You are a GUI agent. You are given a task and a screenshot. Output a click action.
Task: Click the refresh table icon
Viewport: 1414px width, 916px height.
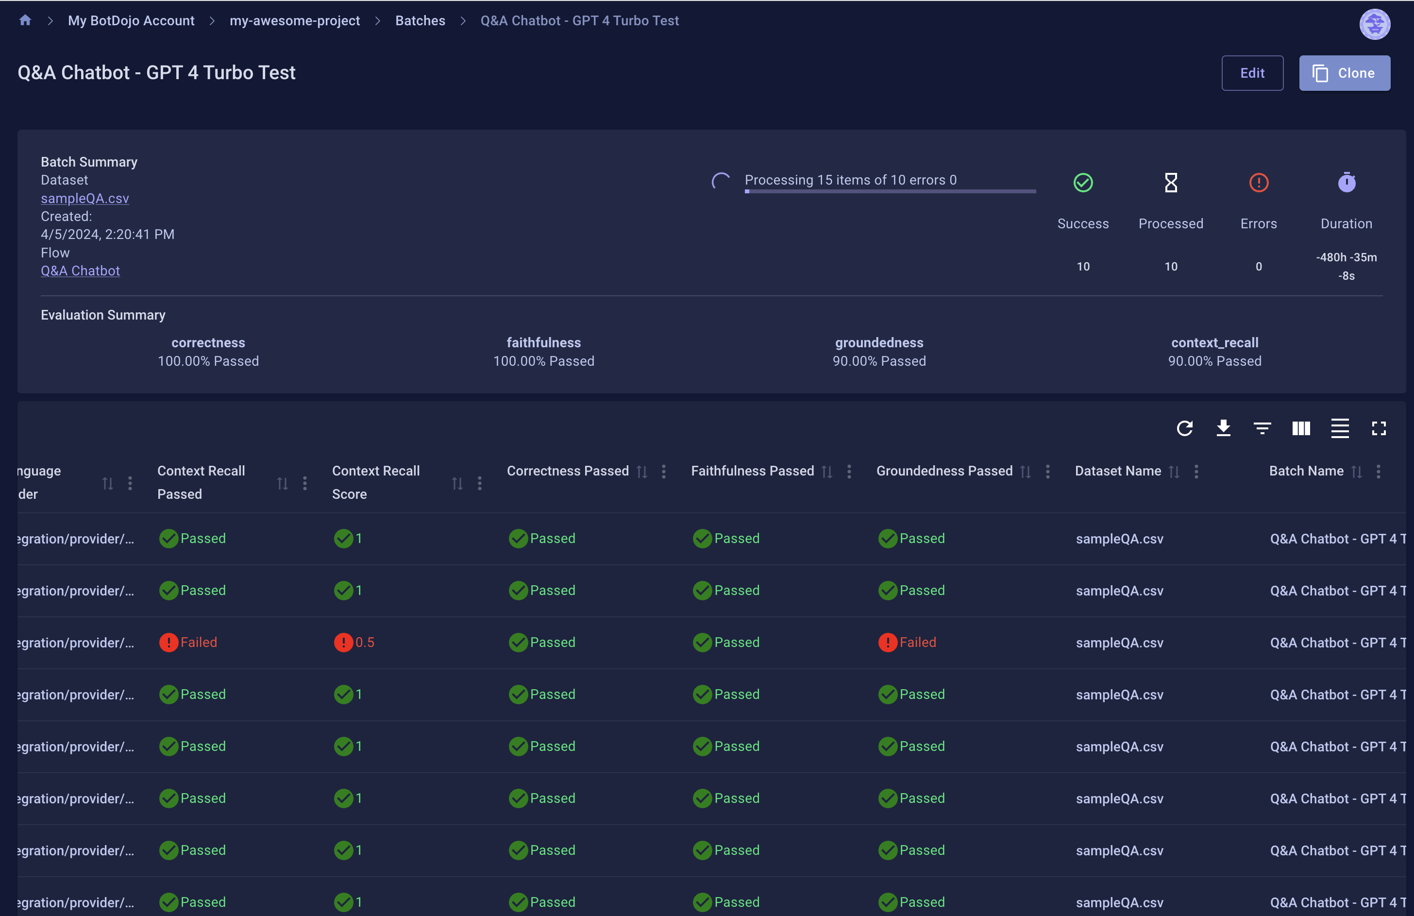1185,428
